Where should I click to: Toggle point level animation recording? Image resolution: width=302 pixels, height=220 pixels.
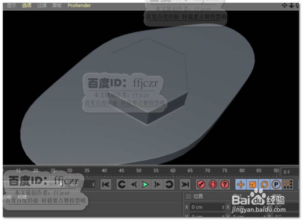point(288,184)
